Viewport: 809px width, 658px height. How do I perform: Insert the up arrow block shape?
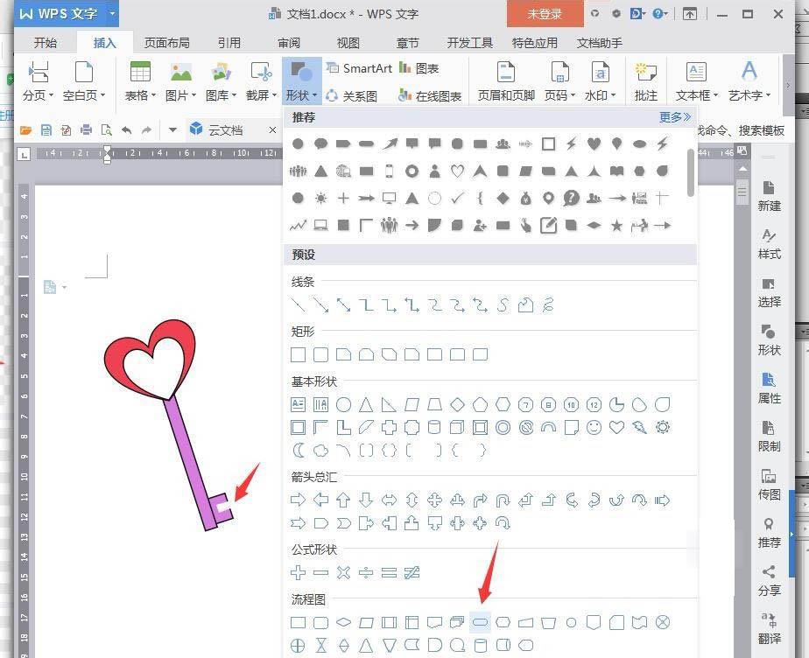343,500
